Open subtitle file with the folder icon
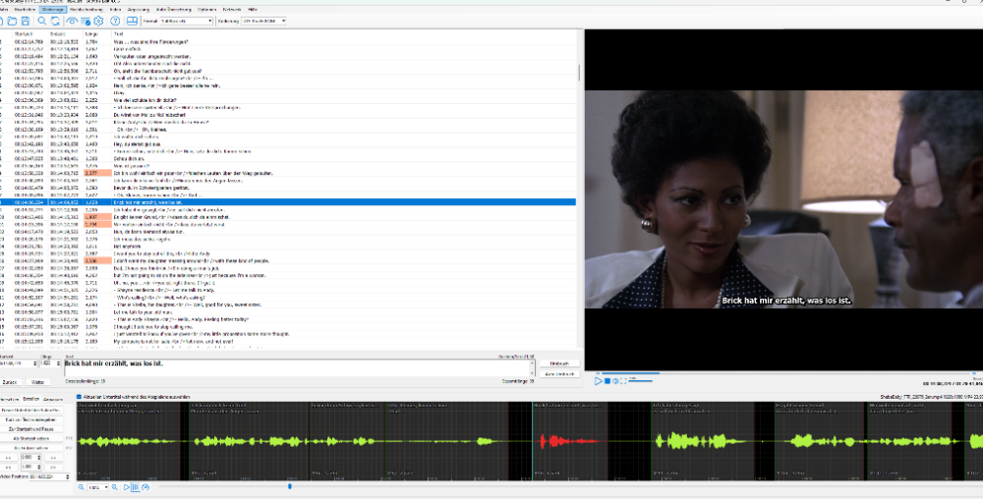This screenshot has width=983, height=499. tap(12, 21)
